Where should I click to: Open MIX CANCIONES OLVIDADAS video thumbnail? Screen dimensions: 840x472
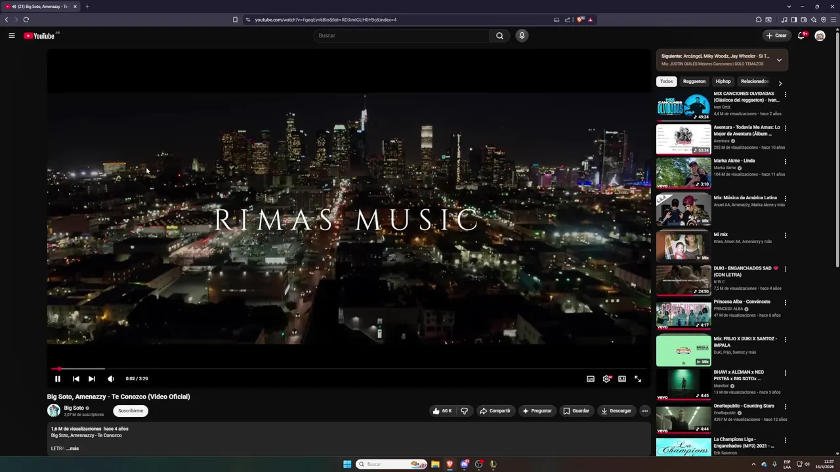click(683, 106)
